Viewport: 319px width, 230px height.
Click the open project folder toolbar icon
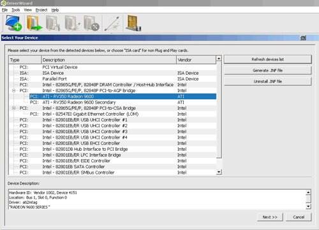click(34, 23)
